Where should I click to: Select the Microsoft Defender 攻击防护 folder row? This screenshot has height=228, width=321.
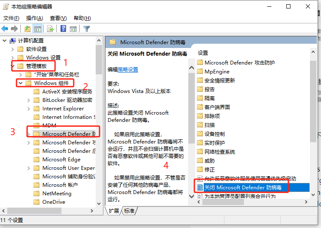point(240,62)
